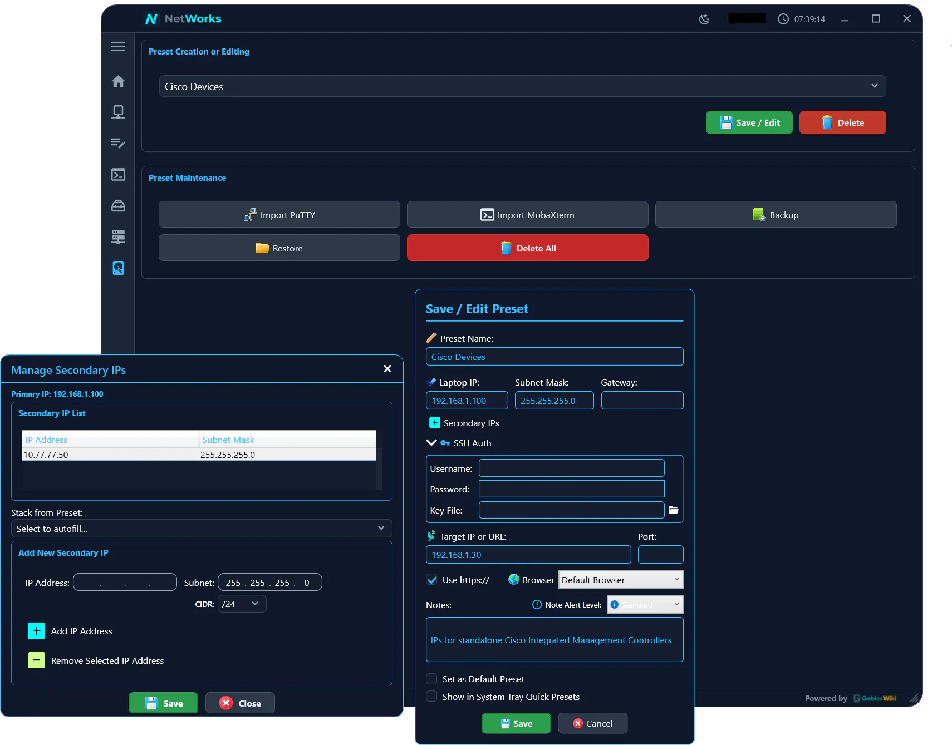Viewport: 952px width, 745px height.
Task: Open the terminal sidebar icon
Action: click(x=118, y=175)
